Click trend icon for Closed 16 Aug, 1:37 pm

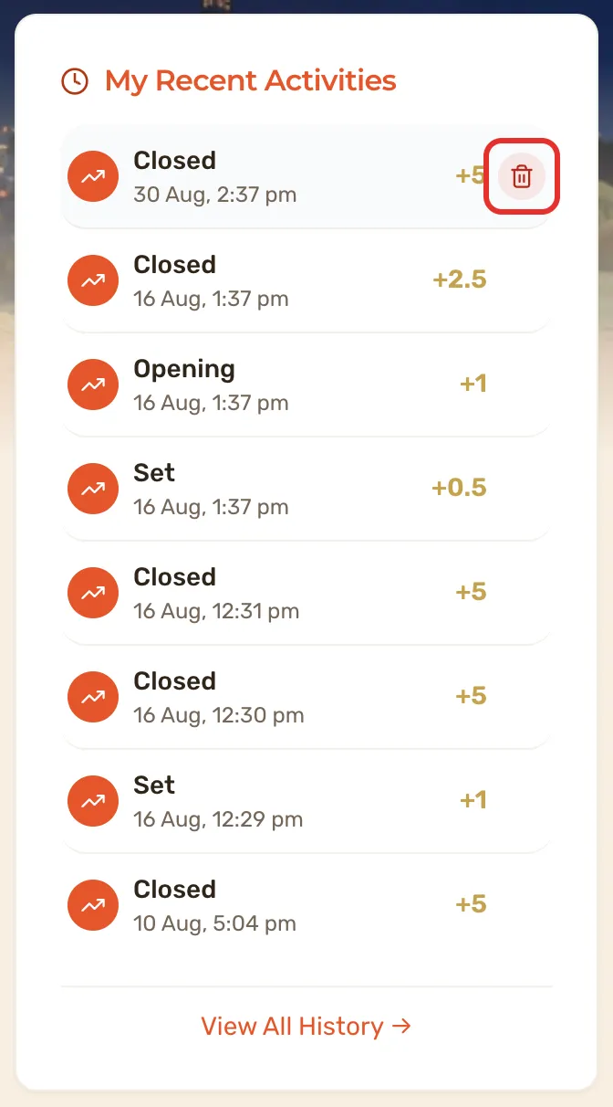click(x=93, y=280)
